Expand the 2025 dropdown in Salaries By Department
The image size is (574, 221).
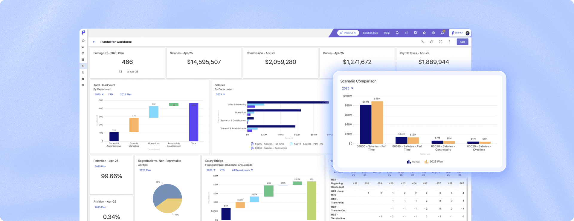220,94
